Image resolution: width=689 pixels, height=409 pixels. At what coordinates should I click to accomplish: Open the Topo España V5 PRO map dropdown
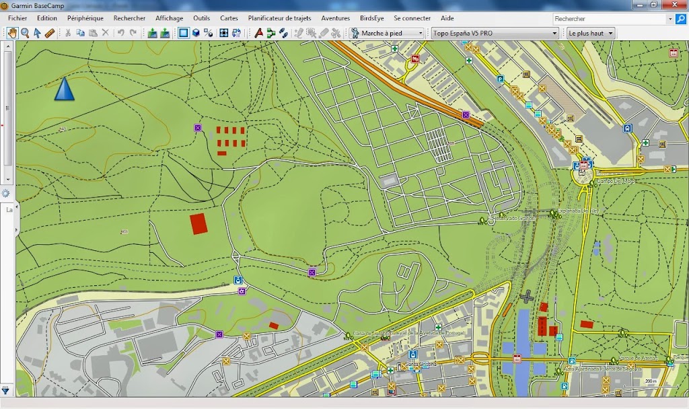(x=495, y=33)
